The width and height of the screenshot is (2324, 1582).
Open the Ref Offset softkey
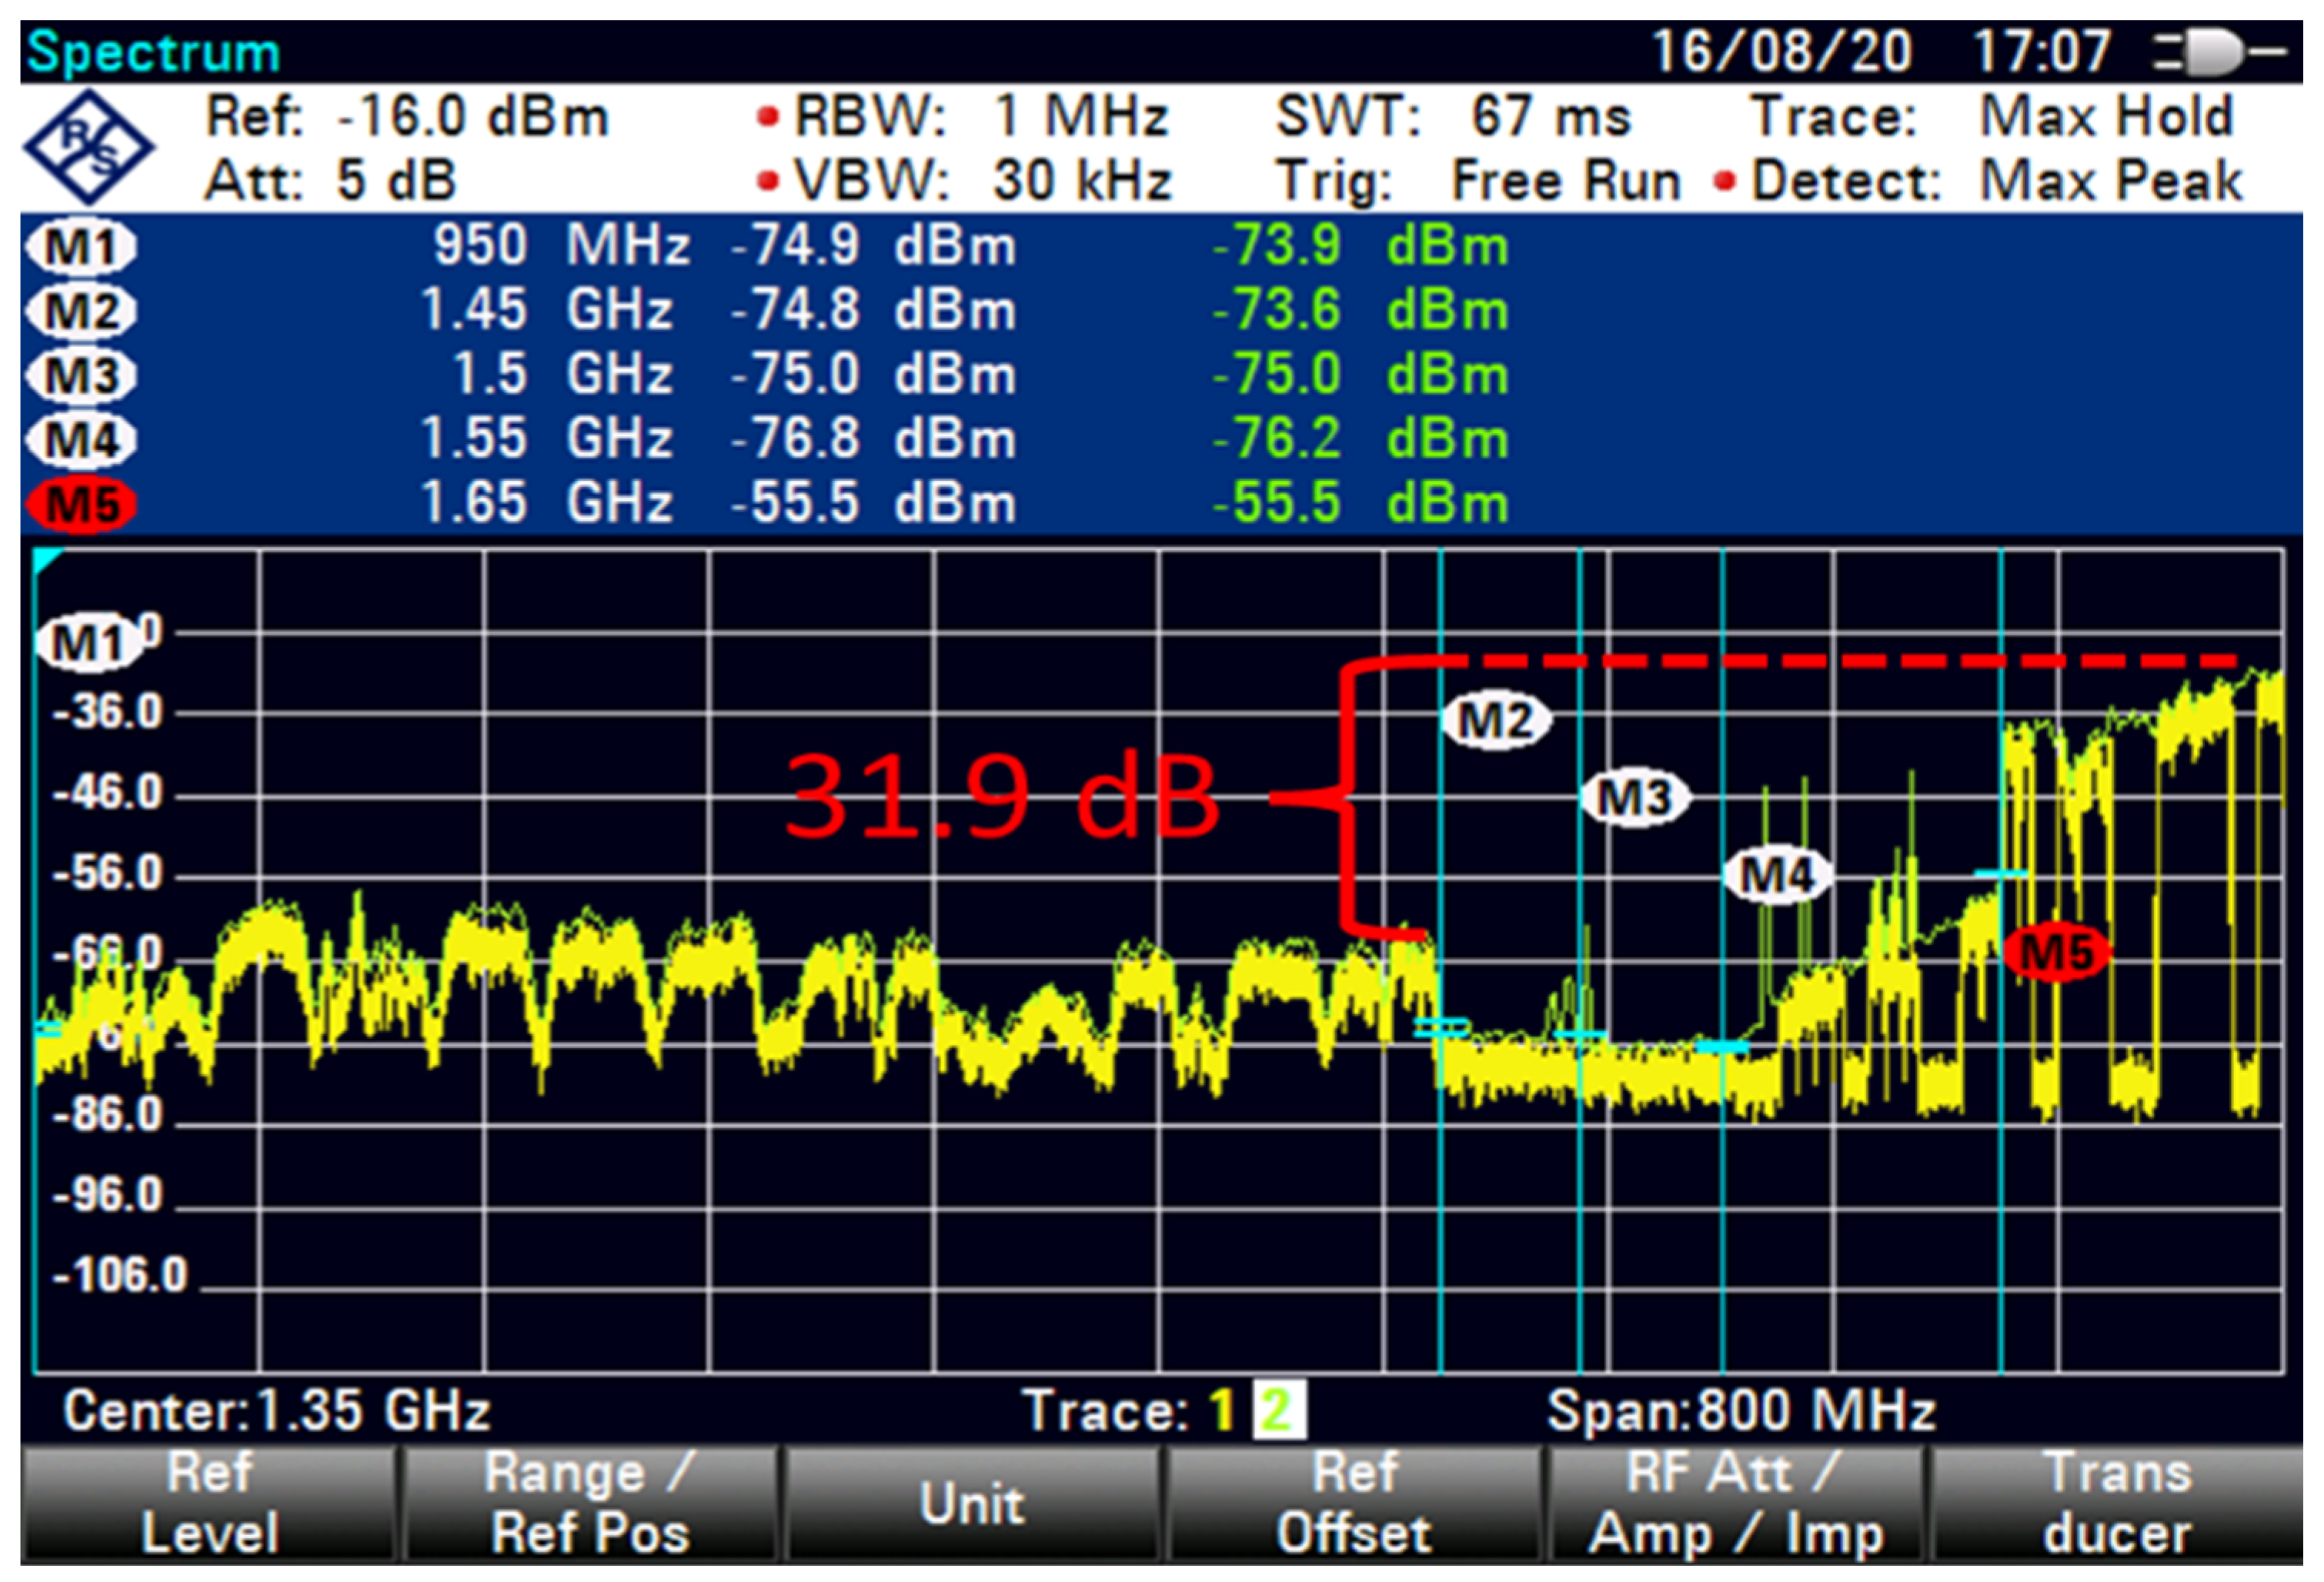click(1353, 1503)
